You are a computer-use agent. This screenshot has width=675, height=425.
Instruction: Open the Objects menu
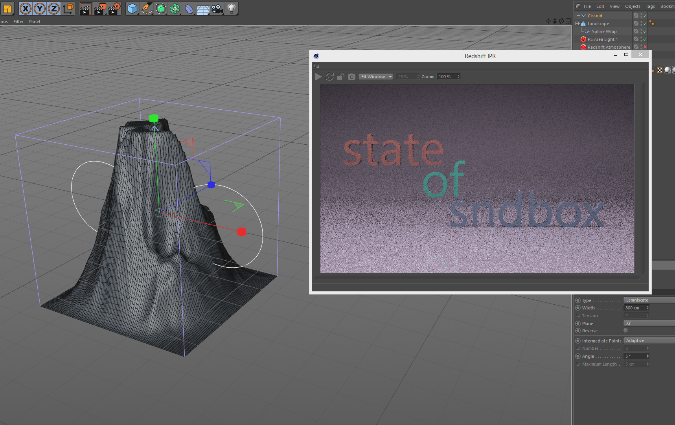pos(633,6)
